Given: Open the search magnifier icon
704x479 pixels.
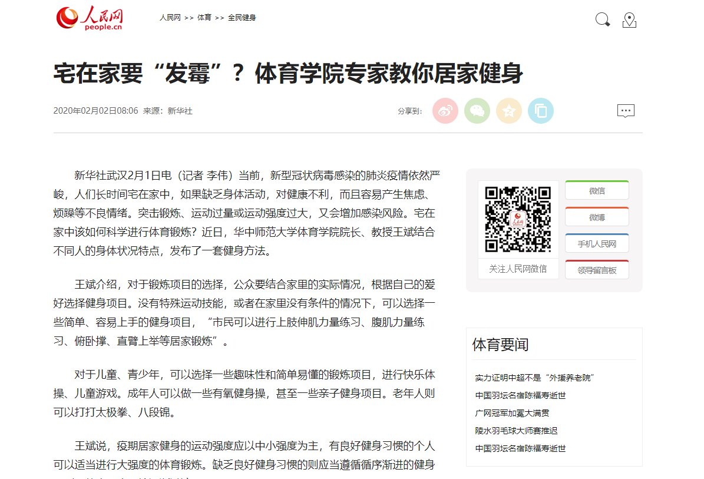Looking at the screenshot, I should (602, 20).
